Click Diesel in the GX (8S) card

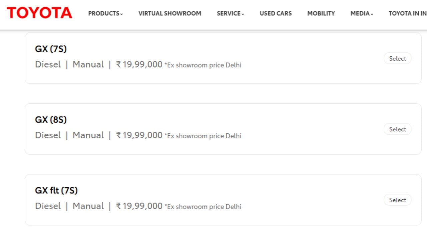(x=48, y=135)
